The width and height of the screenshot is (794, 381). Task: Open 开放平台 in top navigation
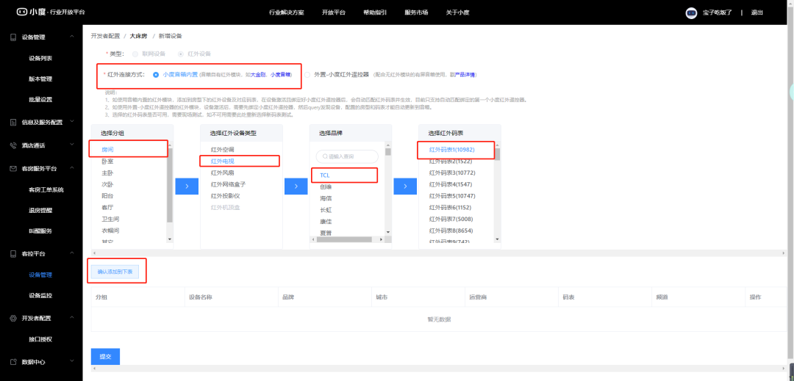point(334,12)
